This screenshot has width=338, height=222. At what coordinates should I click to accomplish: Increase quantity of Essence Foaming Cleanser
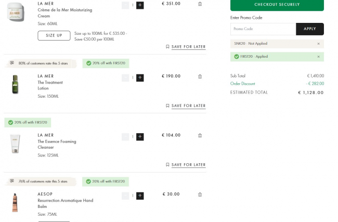[x=140, y=137]
